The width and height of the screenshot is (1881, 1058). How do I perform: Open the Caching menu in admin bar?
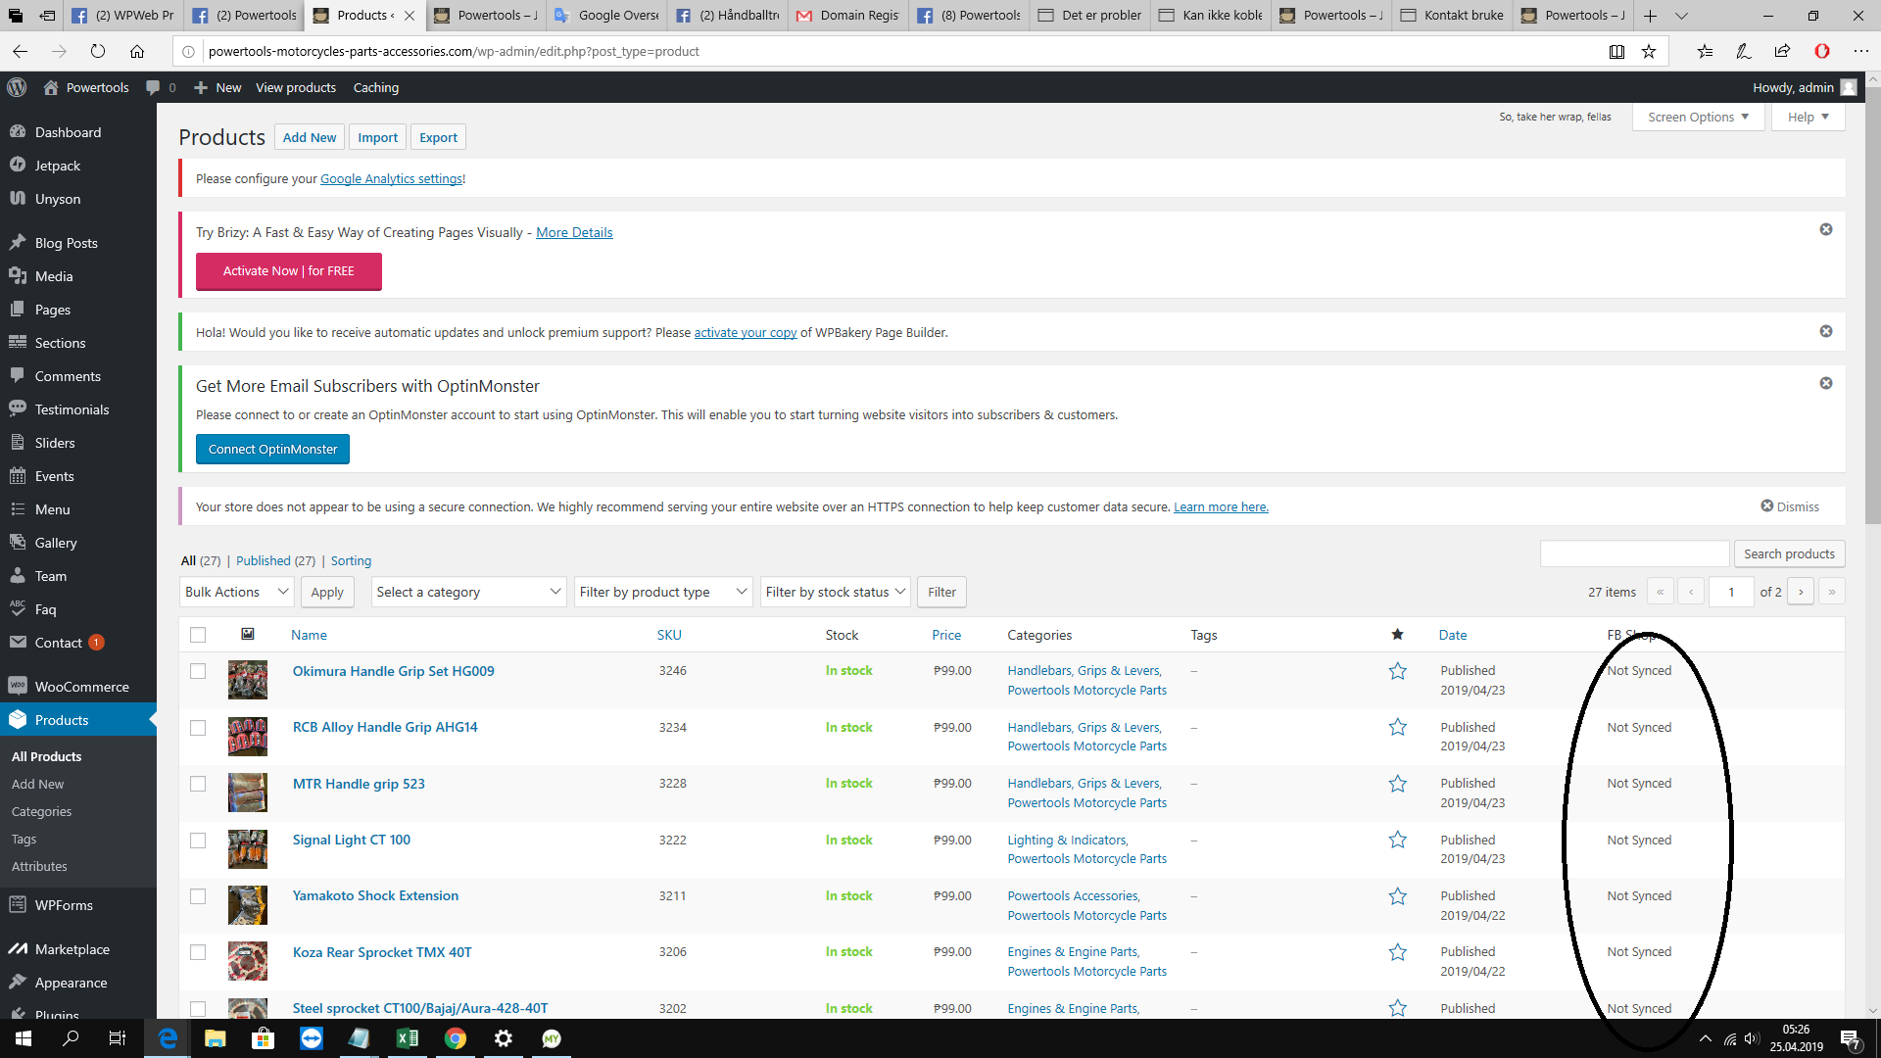(375, 87)
